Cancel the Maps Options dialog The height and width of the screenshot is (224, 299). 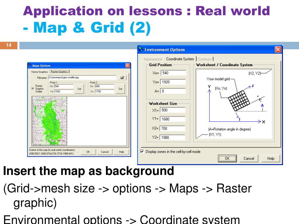105,152
